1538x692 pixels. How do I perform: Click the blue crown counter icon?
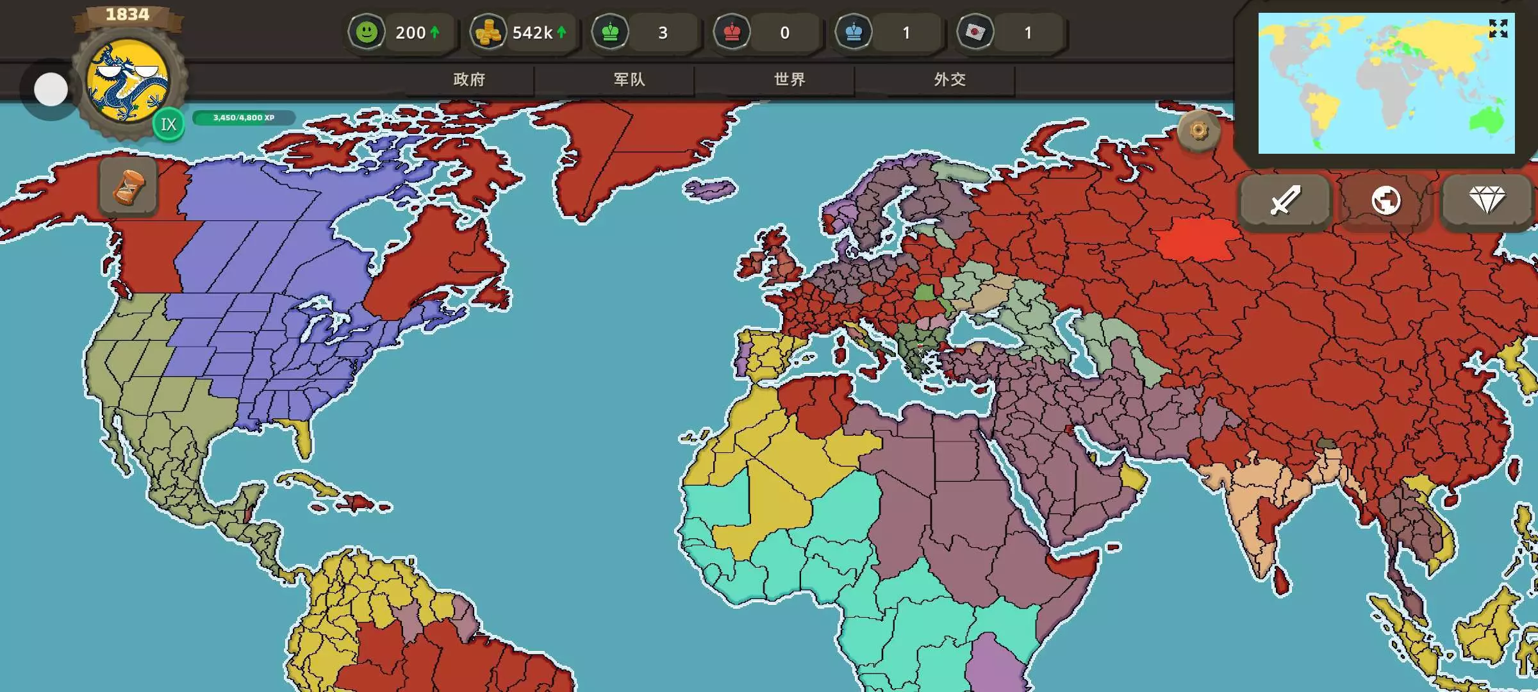point(854,32)
